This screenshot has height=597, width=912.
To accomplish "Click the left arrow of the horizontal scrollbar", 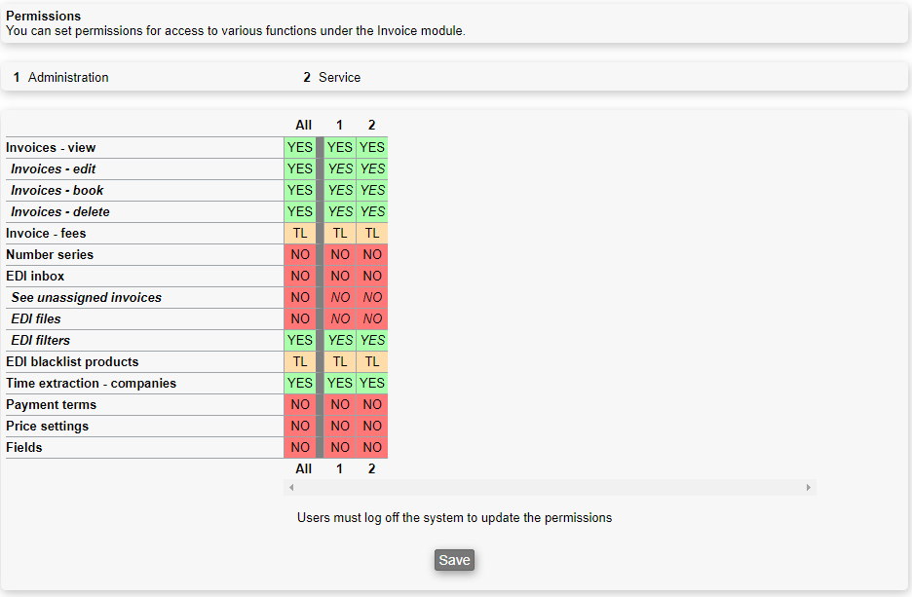I will [290, 487].
